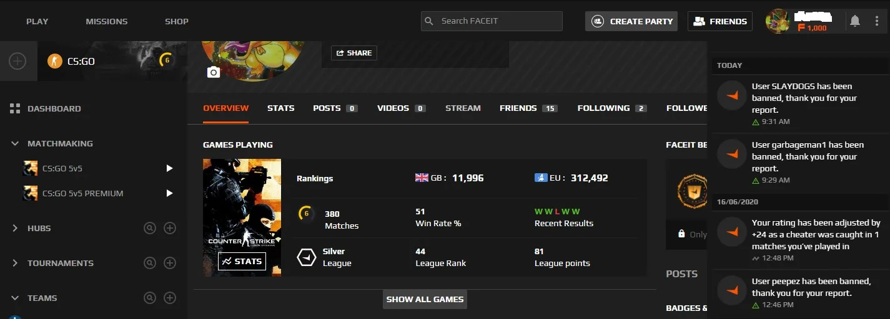Open the Friends panel button

720,21
